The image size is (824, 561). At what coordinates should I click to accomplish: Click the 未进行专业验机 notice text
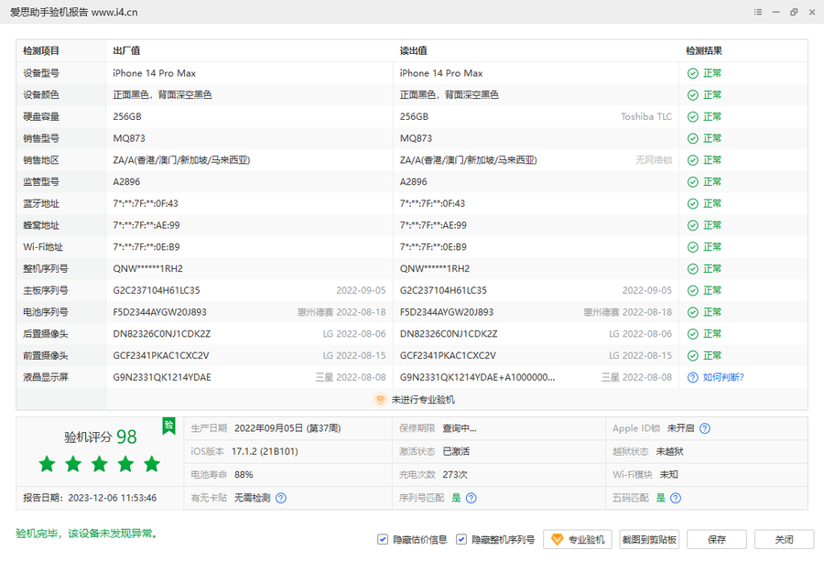tap(423, 400)
